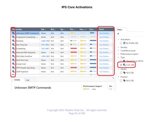This screenshot has width=154, height=118.
Task: Select the Sweep Scan protection name
Action: 21,64
